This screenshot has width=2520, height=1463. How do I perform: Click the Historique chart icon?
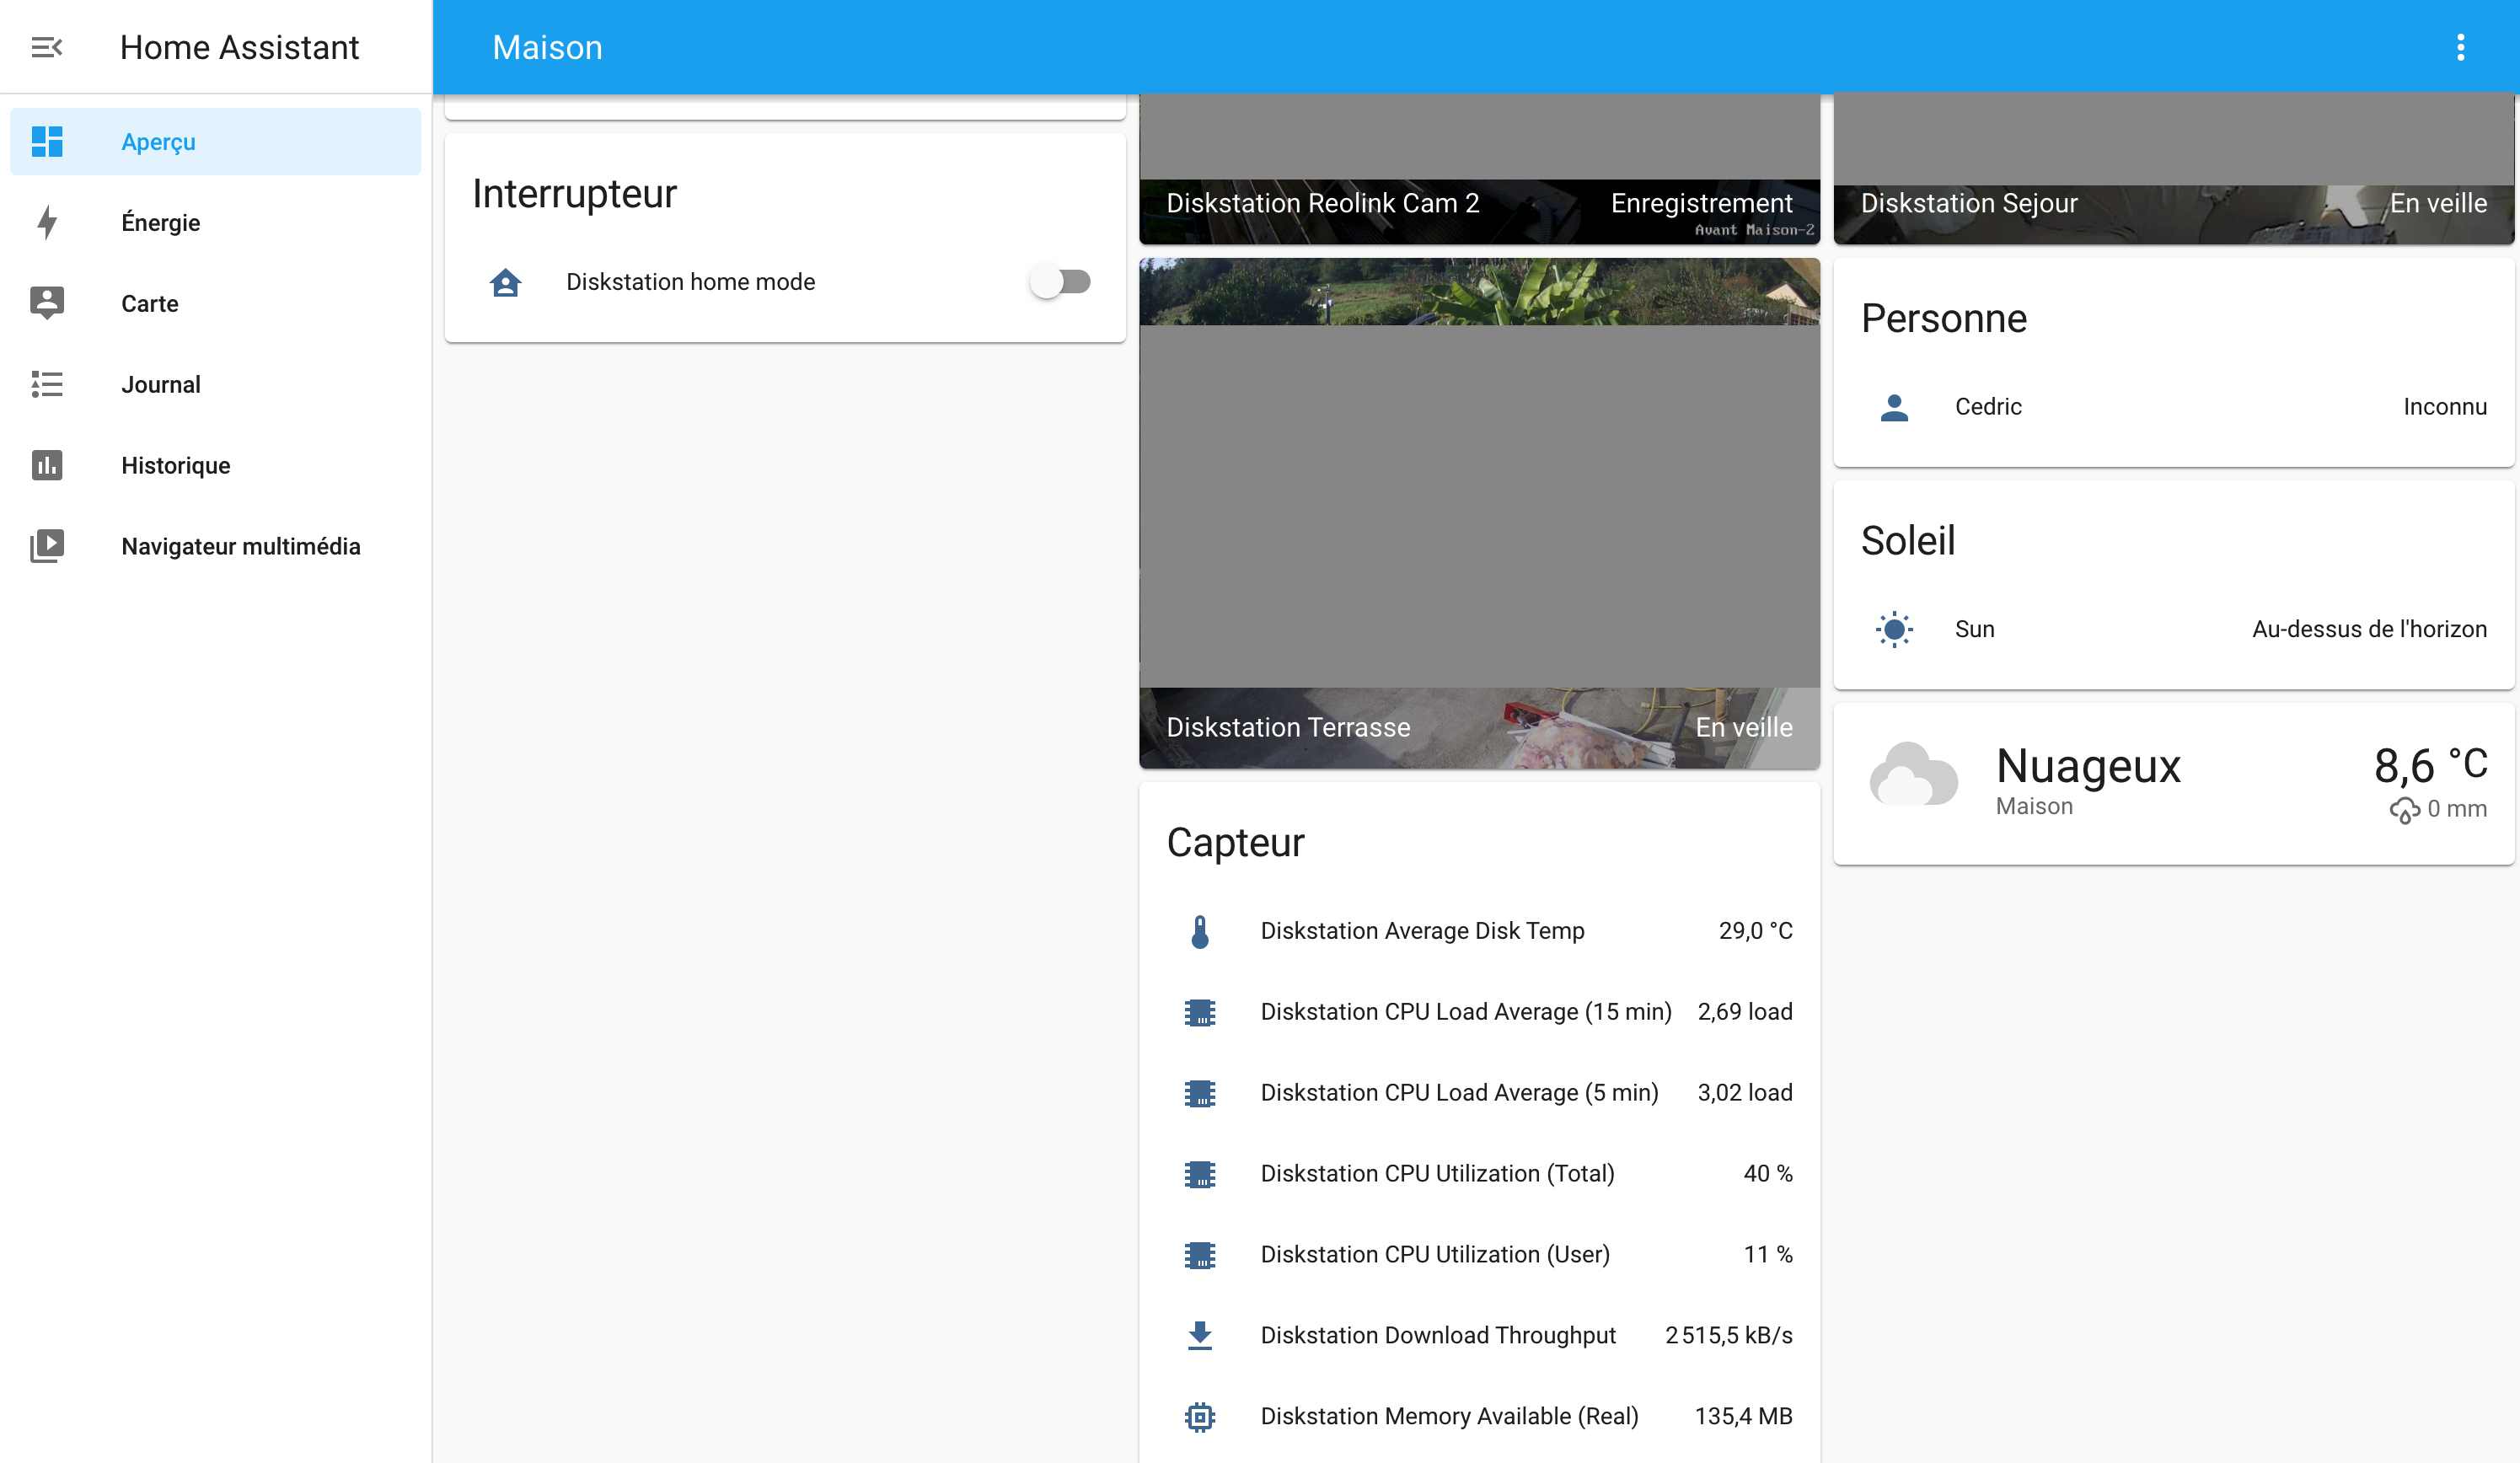tap(47, 465)
